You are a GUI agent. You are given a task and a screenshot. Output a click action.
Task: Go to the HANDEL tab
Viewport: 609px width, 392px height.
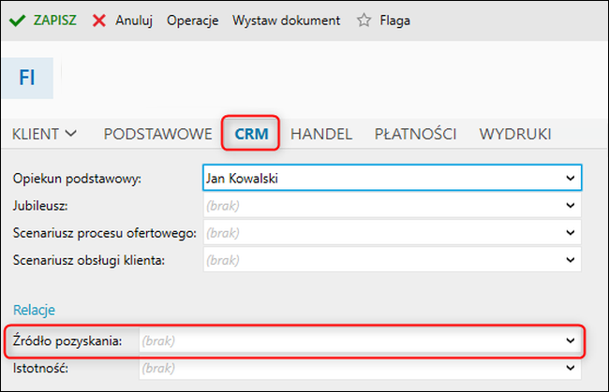click(x=321, y=134)
